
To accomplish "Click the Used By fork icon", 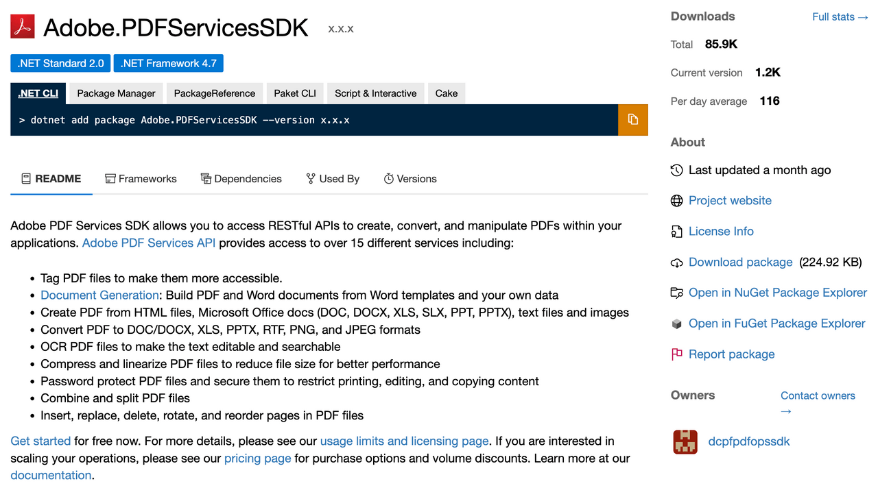I will [x=311, y=179].
